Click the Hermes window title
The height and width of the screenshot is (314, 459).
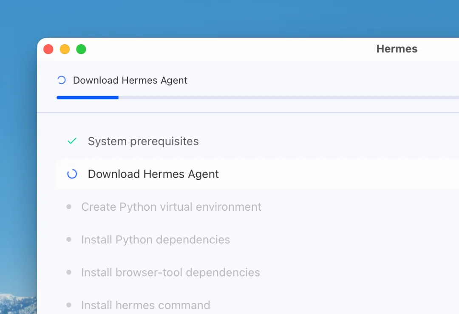[x=397, y=49]
